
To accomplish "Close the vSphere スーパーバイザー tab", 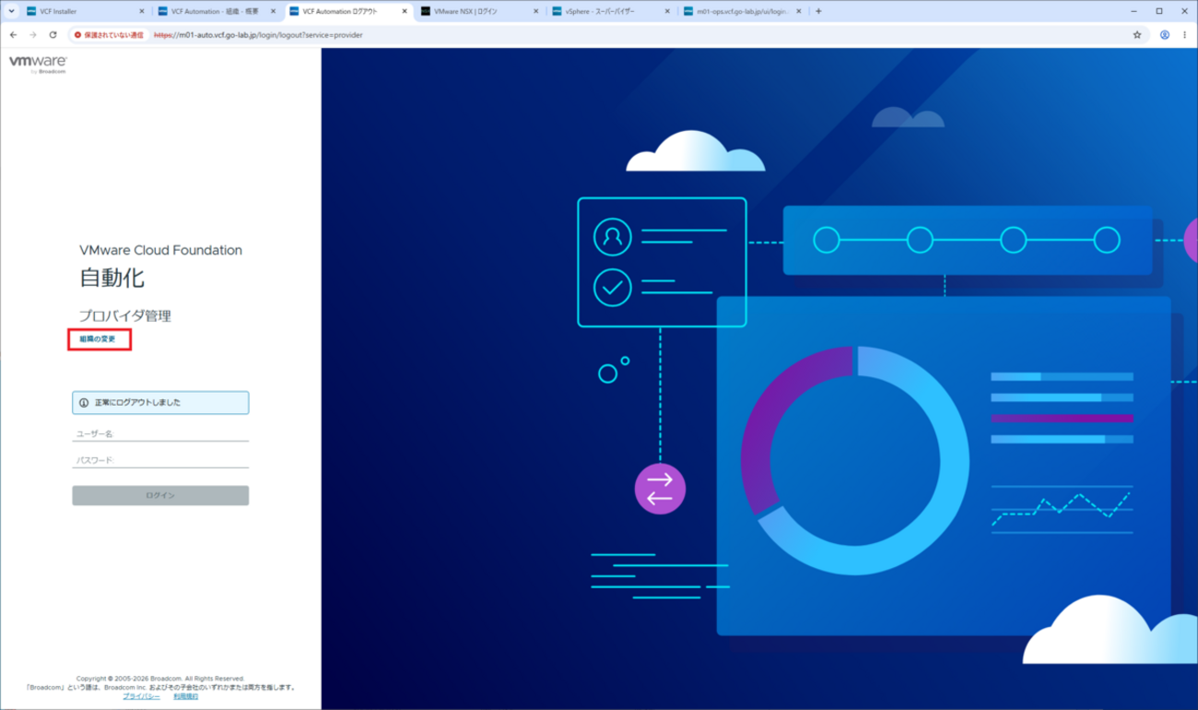I will [x=667, y=12].
